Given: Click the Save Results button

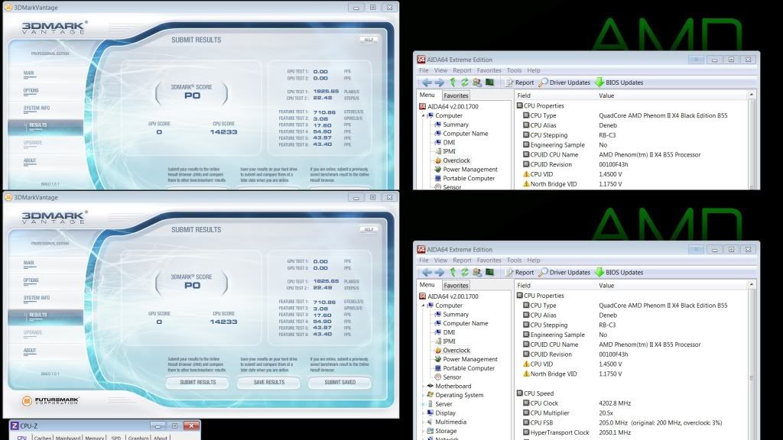Looking at the screenshot, I should (x=268, y=382).
